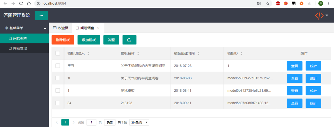Click the browser forward arrow
334x127 pixels.
[x=13, y=3]
